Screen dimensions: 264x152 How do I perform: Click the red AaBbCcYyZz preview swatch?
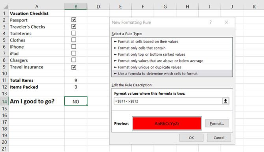pos(167,124)
